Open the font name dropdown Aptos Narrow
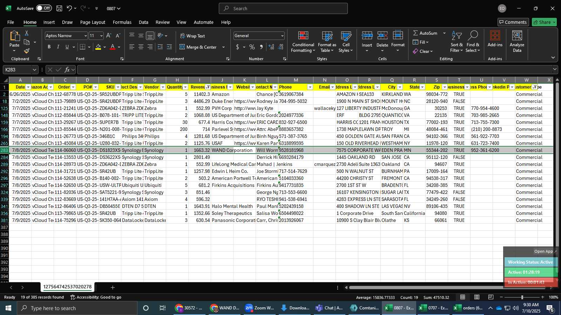The image size is (561, 315). (85, 36)
